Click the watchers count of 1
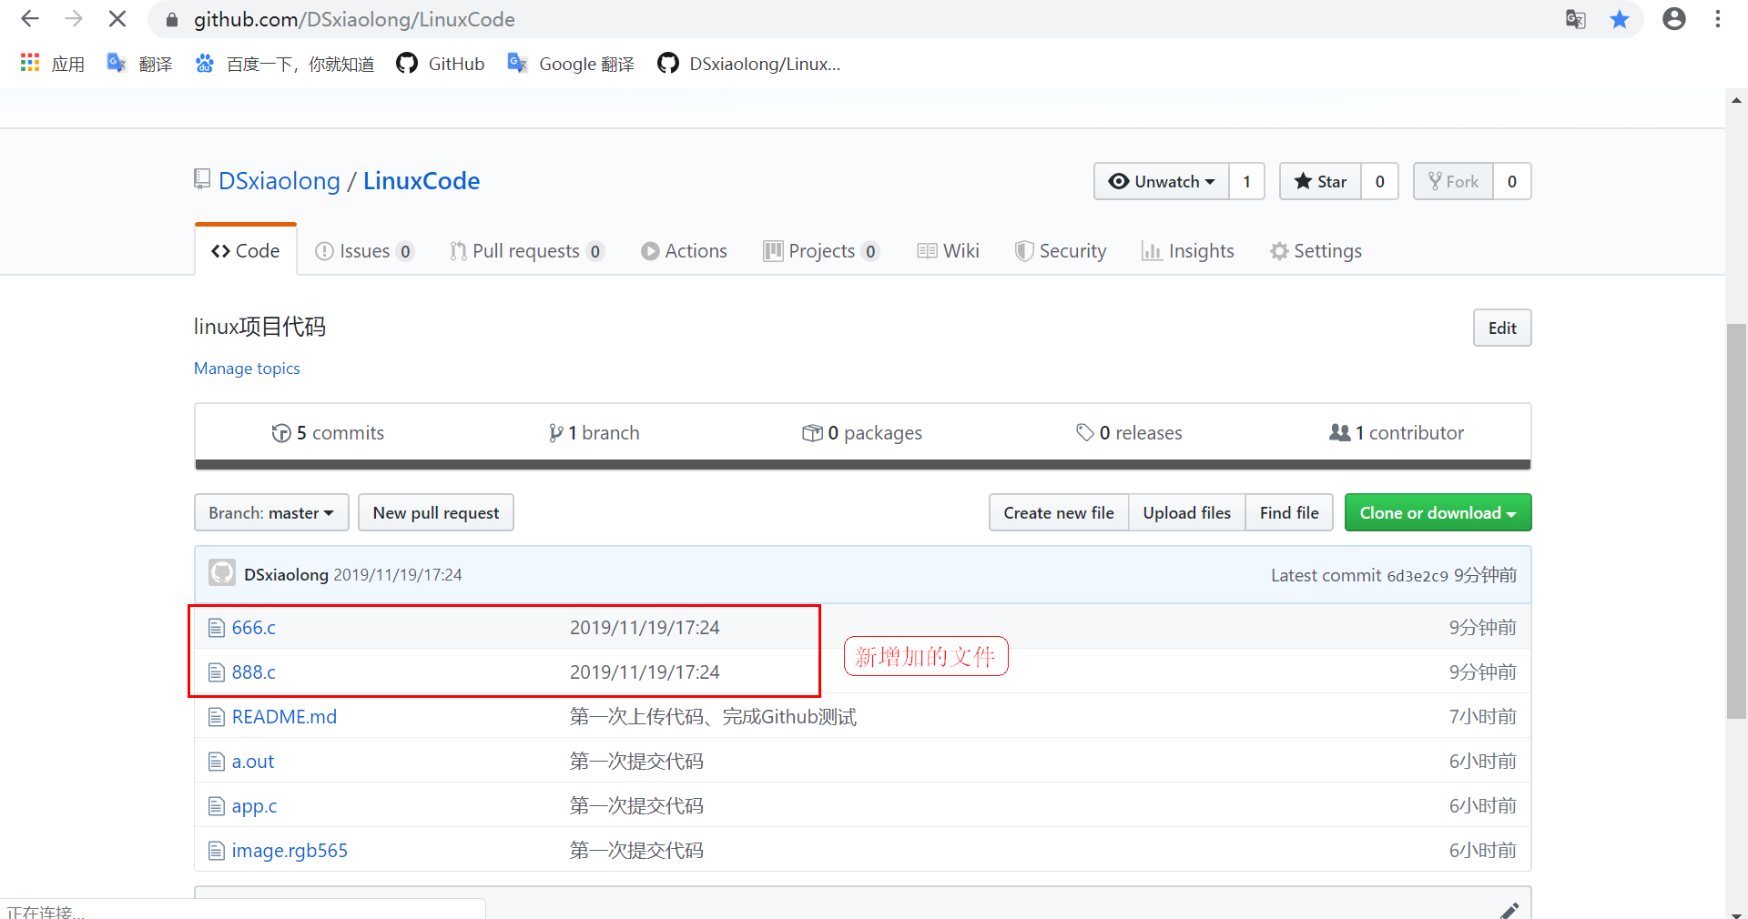 [1247, 181]
